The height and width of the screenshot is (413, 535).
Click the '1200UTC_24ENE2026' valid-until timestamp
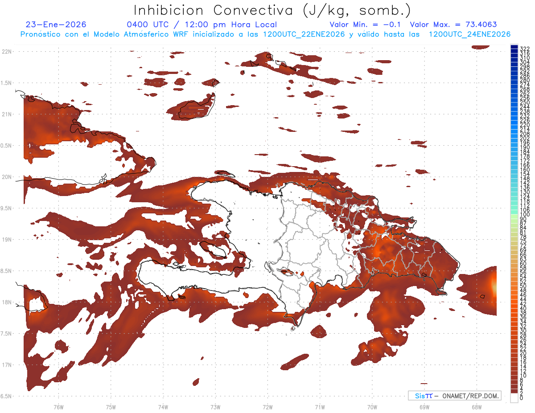469,34
